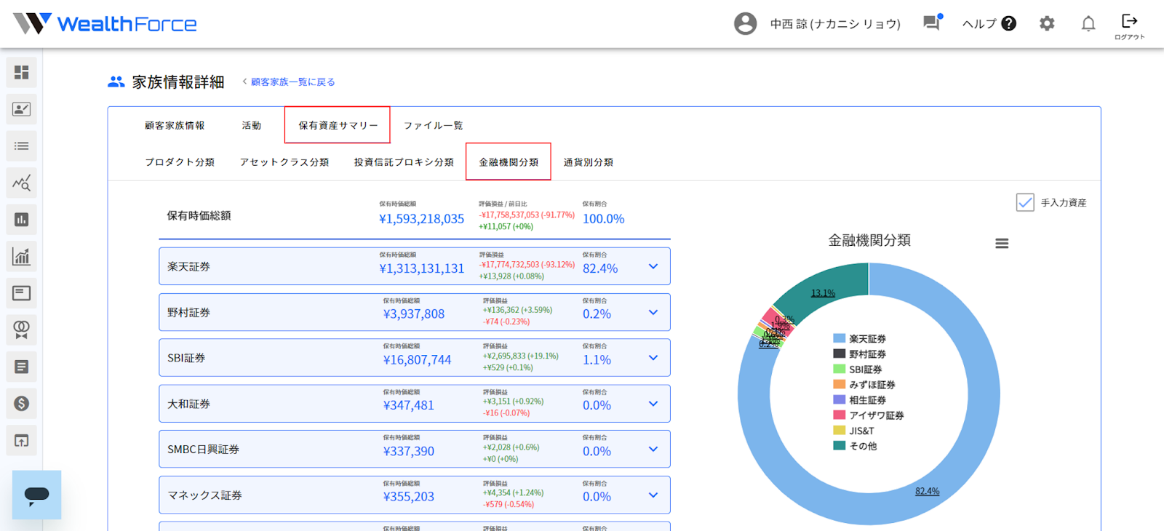Image resolution: width=1164 pixels, height=531 pixels.
Task: Open the solid bar chart icon in the sidebar
Action: [22, 220]
